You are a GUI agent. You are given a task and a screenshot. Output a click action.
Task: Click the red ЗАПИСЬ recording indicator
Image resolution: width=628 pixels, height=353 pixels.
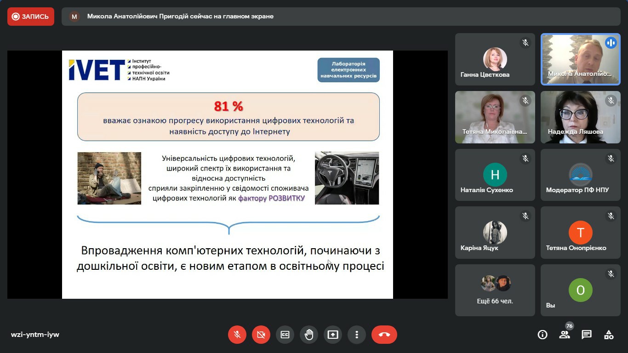31,17
